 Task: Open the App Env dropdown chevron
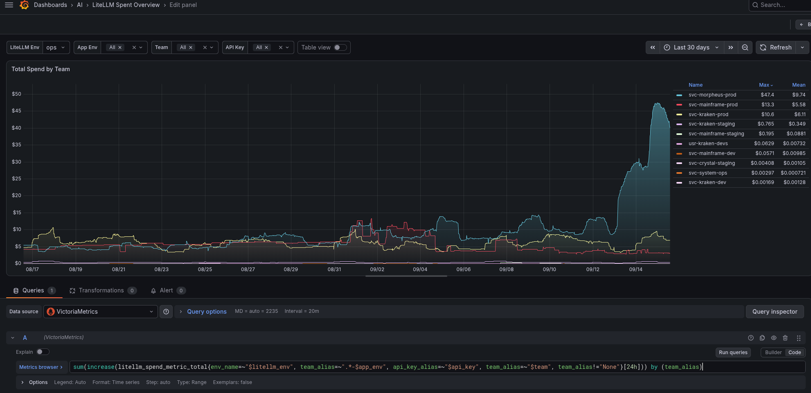point(141,47)
